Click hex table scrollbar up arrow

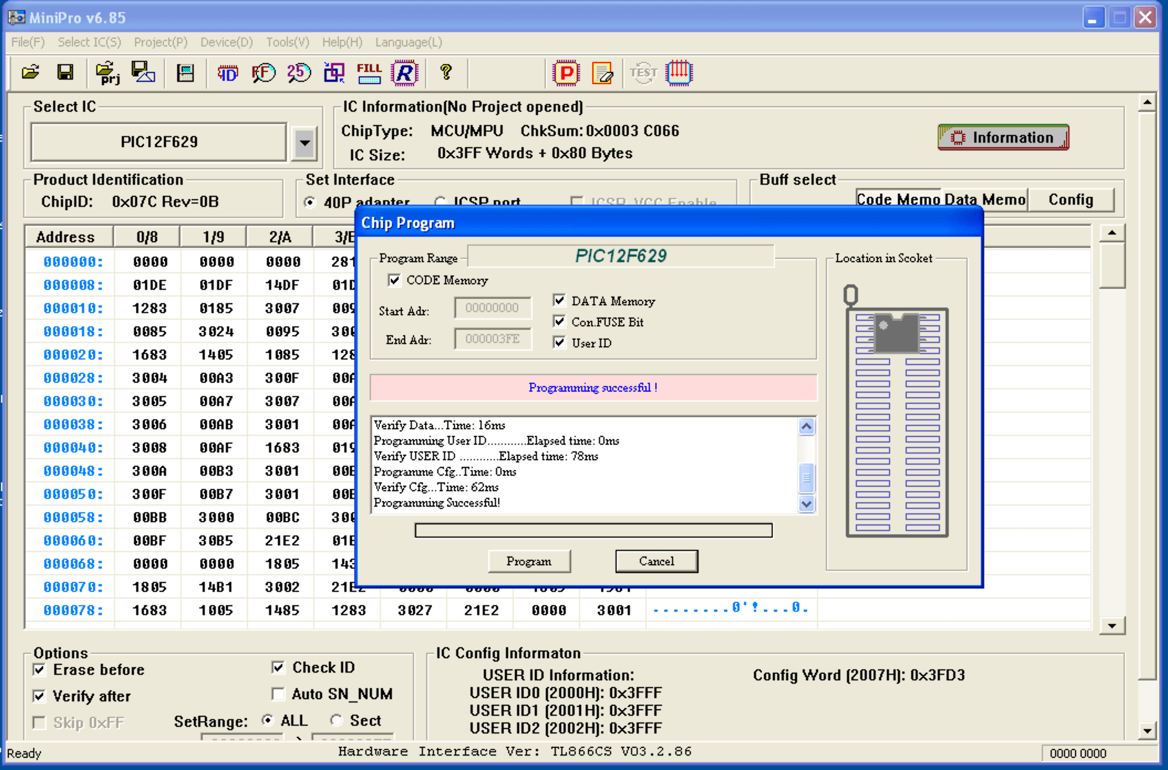point(1112,233)
